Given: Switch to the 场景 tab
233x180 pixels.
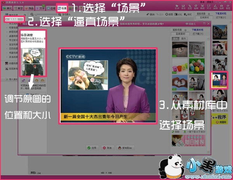Looking at the screenshot, I should pyautogui.click(x=62, y=8).
